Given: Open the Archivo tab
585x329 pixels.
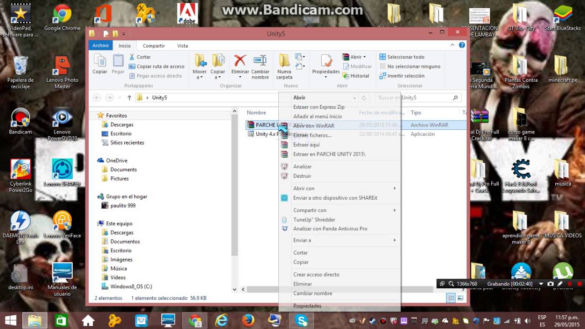Looking at the screenshot, I should point(101,46).
